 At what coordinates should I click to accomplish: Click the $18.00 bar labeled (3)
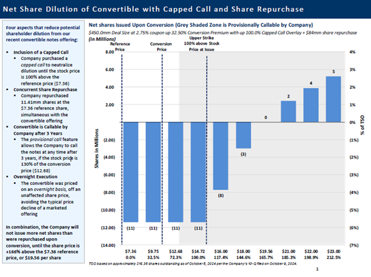tap(243, 135)
